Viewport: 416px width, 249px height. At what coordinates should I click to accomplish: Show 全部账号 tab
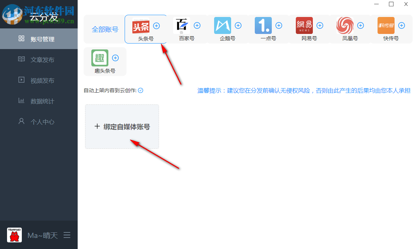click(x=105, y=30)
